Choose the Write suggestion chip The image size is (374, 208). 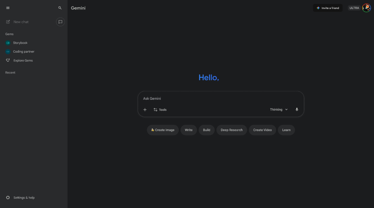[189, 130]
